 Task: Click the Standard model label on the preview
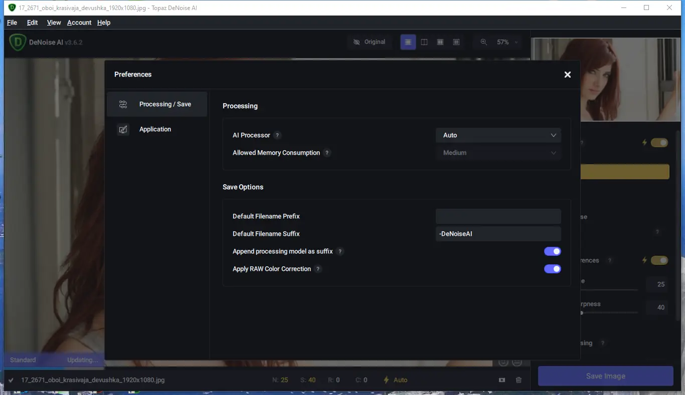pos(23,360)
